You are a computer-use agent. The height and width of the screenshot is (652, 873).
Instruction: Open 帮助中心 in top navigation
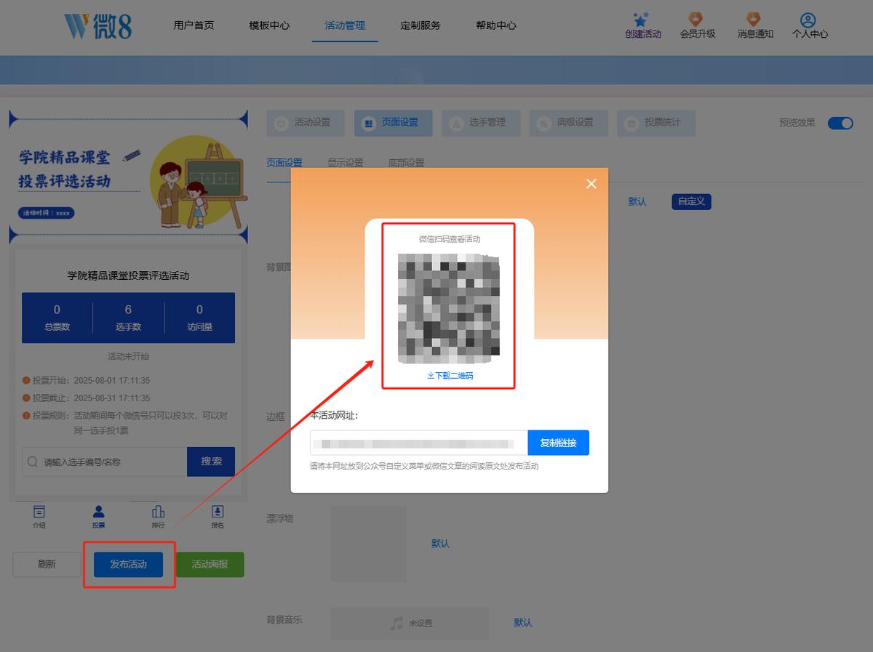coord(496,25)
